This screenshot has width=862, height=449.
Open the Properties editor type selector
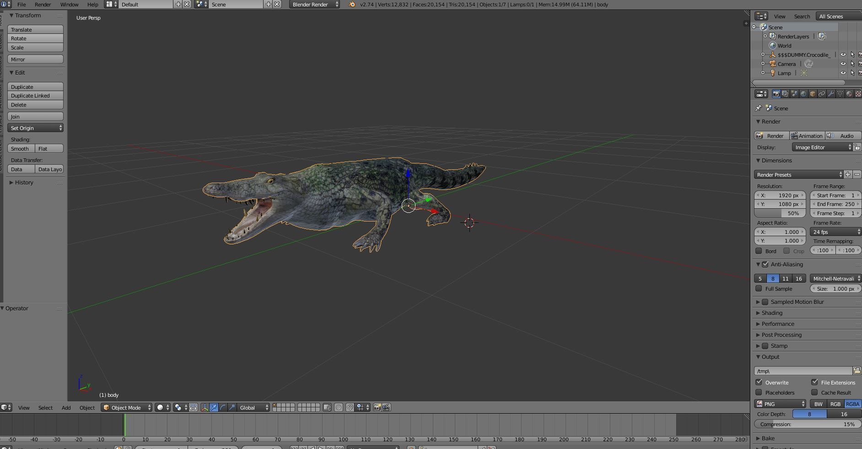[x=761, y=94]
